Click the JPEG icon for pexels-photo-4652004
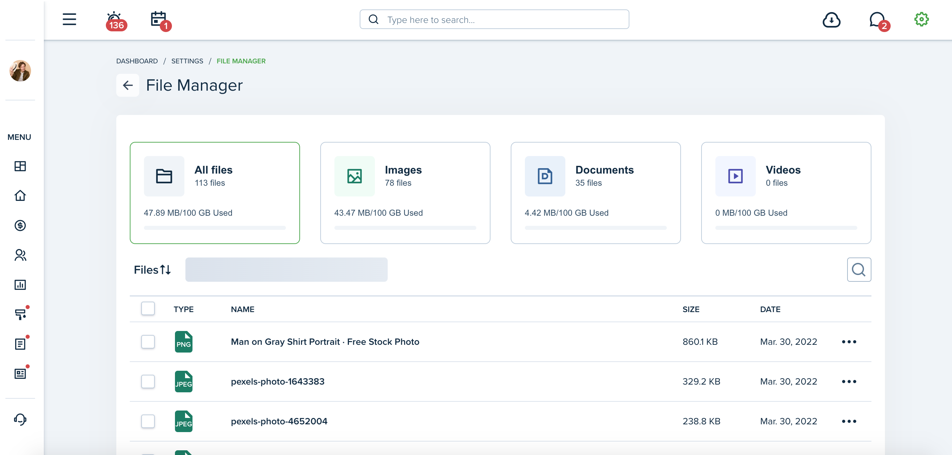This screenshot has width=952, height=455. click(183, 421)
